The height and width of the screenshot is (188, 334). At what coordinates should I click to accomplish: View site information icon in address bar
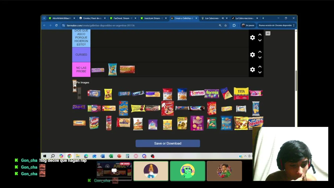pos(63,25)
